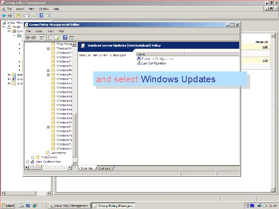The height and width of the screenshot is (209, 279).
Task: Click blue Back arrow in Group Policy Management toolbar
Action: [x=4, y=16]
